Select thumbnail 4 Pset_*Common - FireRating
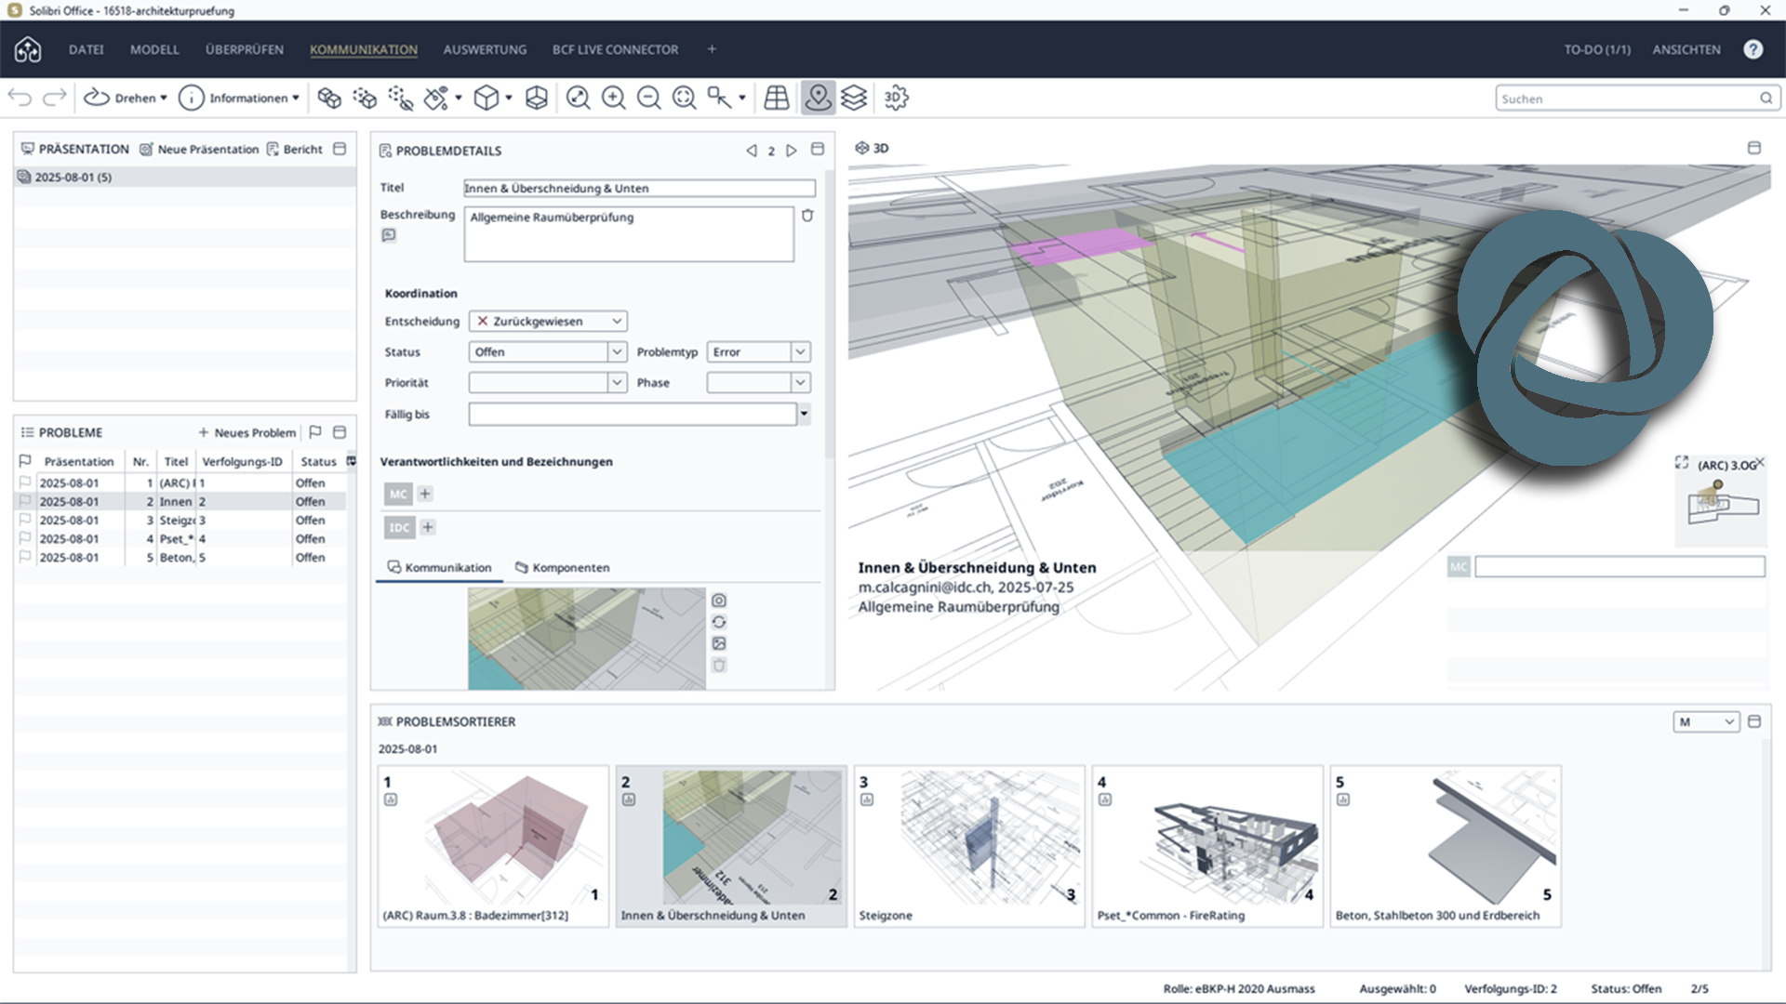The image size is (1786, 1004). (x=1207, y=846)
